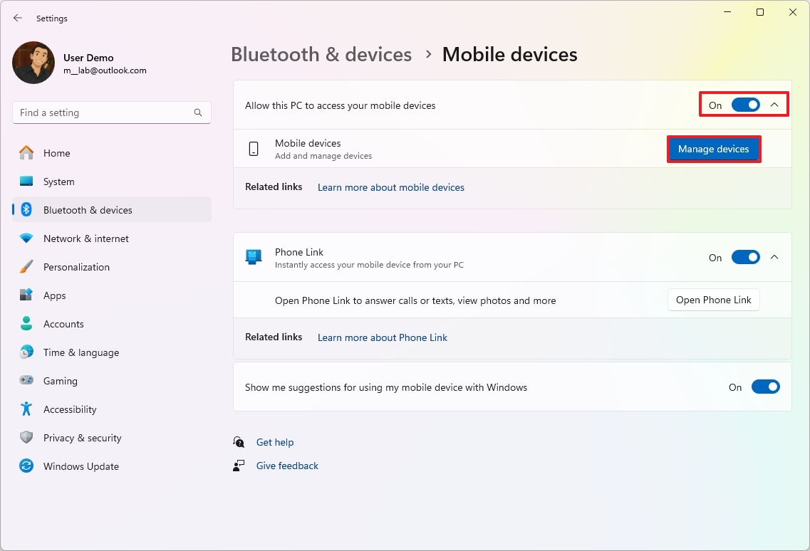Screen dimensions: 810x551
Task: Click Learn more about Phone Link
Action: click(x=382, y=337)
